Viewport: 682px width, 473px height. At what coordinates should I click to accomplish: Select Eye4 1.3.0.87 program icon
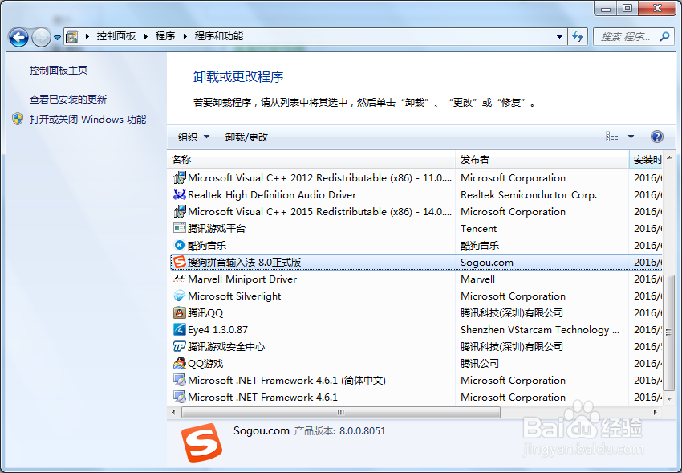179,329
